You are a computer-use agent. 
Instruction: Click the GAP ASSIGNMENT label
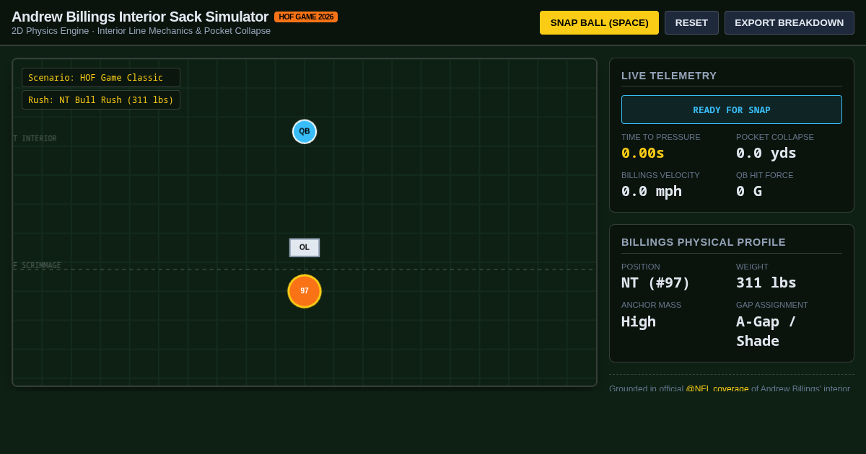(x=772, y=305)
